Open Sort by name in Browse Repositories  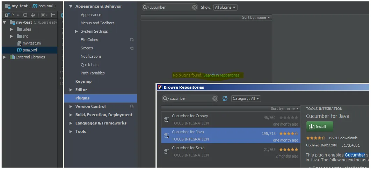(x=285, y=108)
